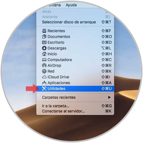Click the Aplicaciones A-shaped icon
The height and width of the screenshot is (143, 143).
[44, 83]
